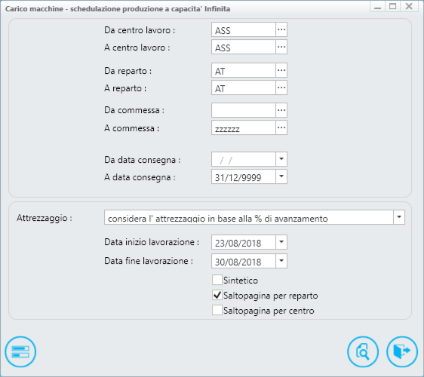This screenshot has width=424, height=377.
Task: Expand the Attrezzaggio dropdown
Action: [x=399, y=217]
